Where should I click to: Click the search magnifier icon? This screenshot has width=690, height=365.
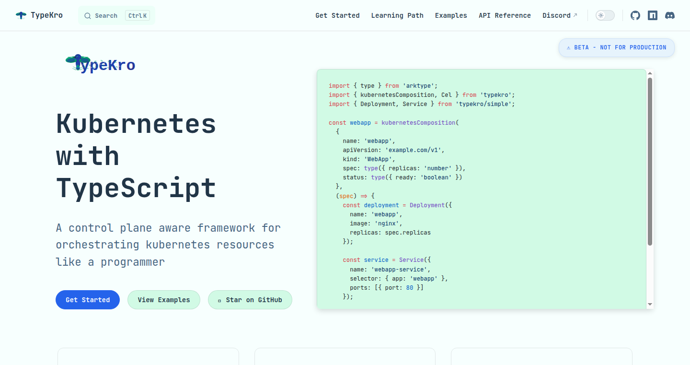click(x=88, y=16)
